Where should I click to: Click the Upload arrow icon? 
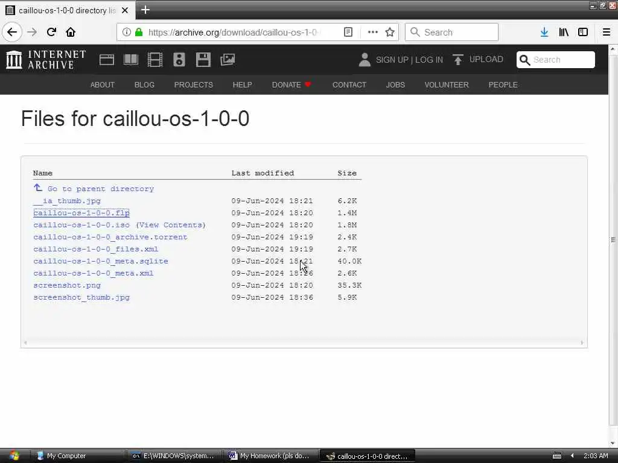point(457,60)
